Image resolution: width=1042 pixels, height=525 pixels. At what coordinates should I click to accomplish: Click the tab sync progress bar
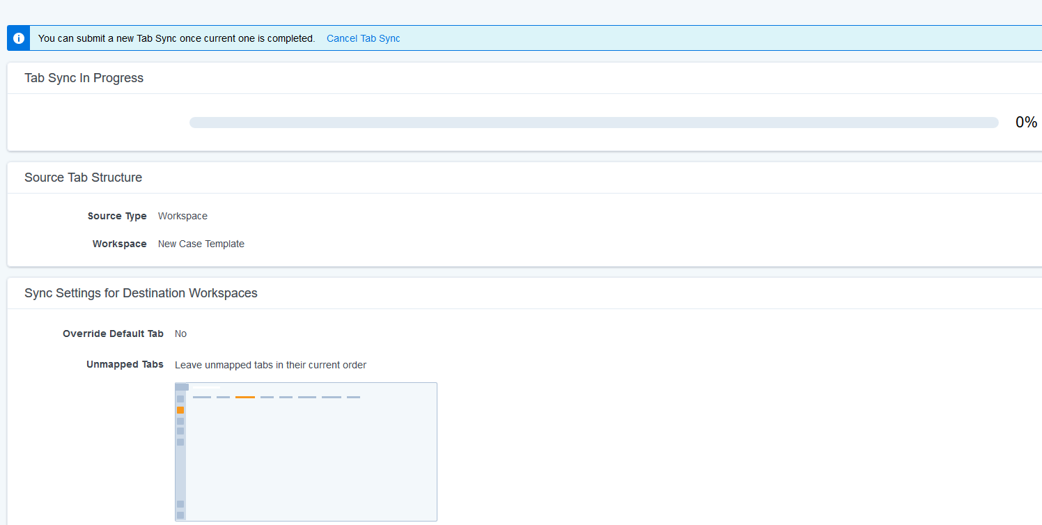point(593,123)
